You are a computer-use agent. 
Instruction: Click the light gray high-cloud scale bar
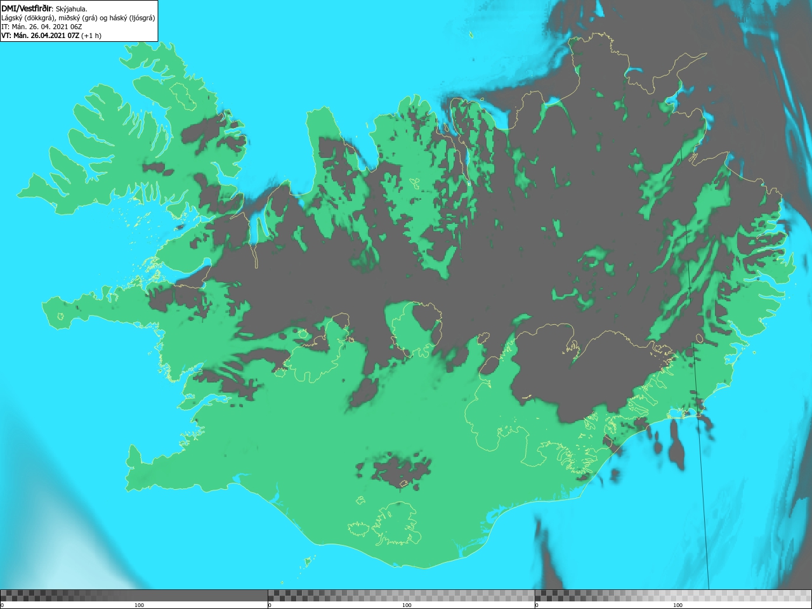pos(673,595)
